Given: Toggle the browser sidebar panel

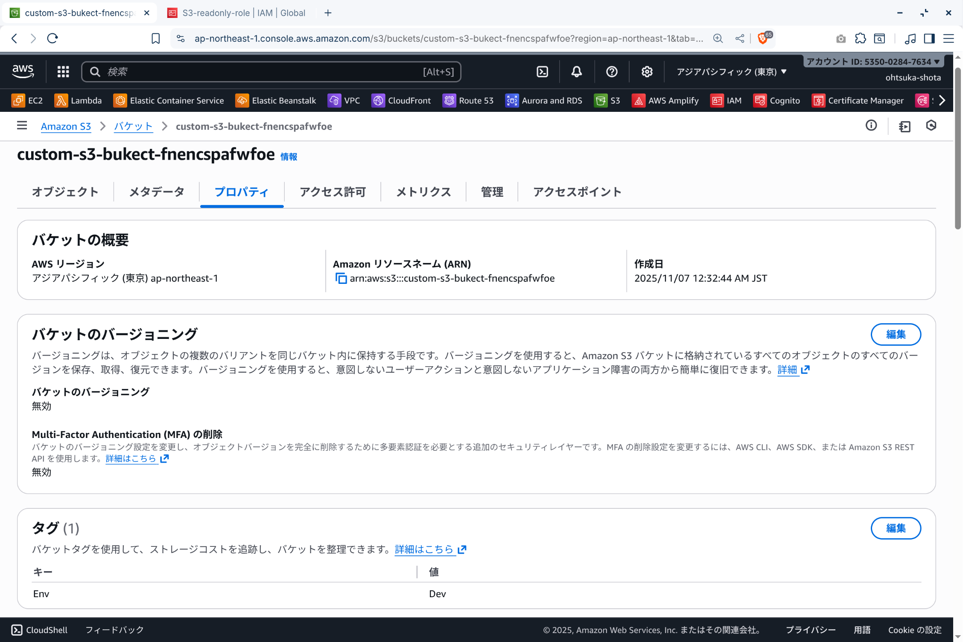Looking at the screenshot, I should coord(929,38).
